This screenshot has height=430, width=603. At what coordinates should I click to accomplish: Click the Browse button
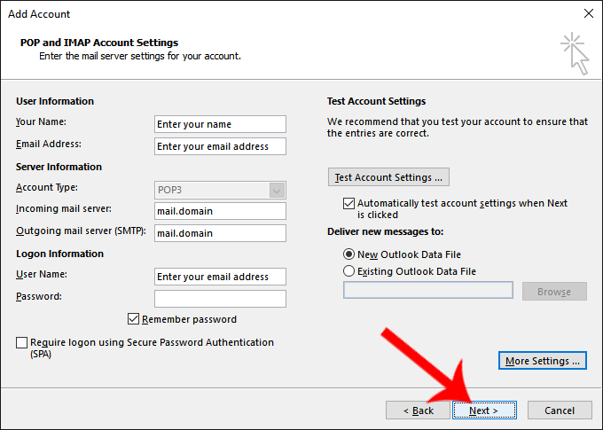[554, 292]
